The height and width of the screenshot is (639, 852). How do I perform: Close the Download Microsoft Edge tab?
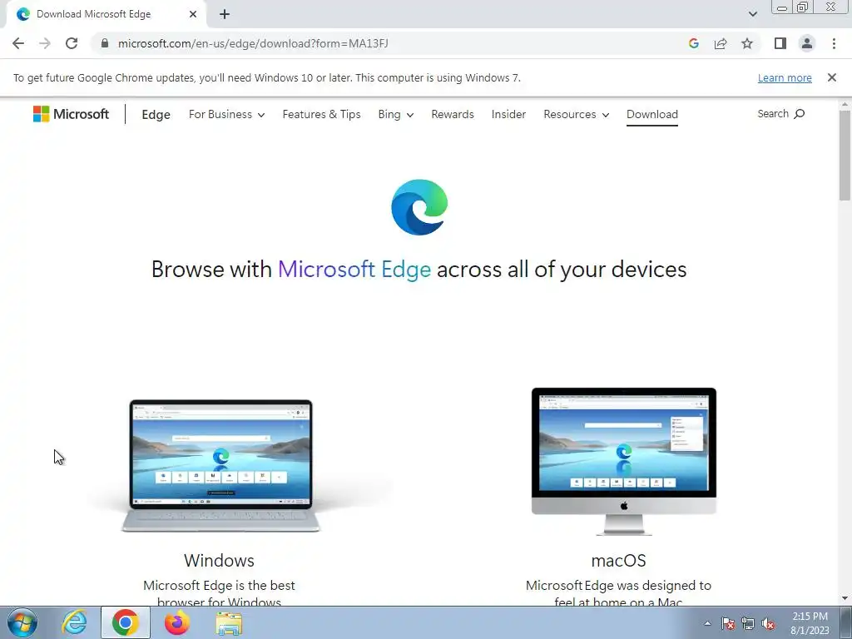193,14
